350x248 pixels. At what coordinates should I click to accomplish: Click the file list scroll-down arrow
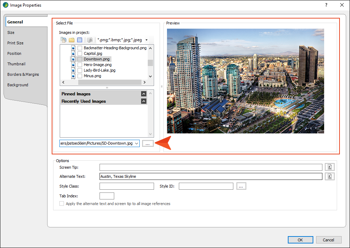(x=151, y=76)
